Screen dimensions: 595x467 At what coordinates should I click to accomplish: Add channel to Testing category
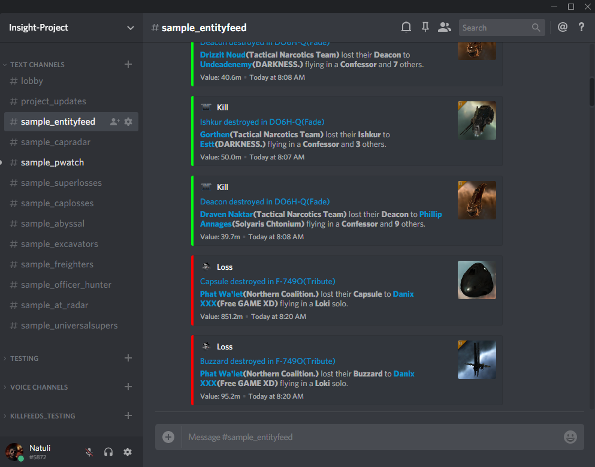coord(128,358)
